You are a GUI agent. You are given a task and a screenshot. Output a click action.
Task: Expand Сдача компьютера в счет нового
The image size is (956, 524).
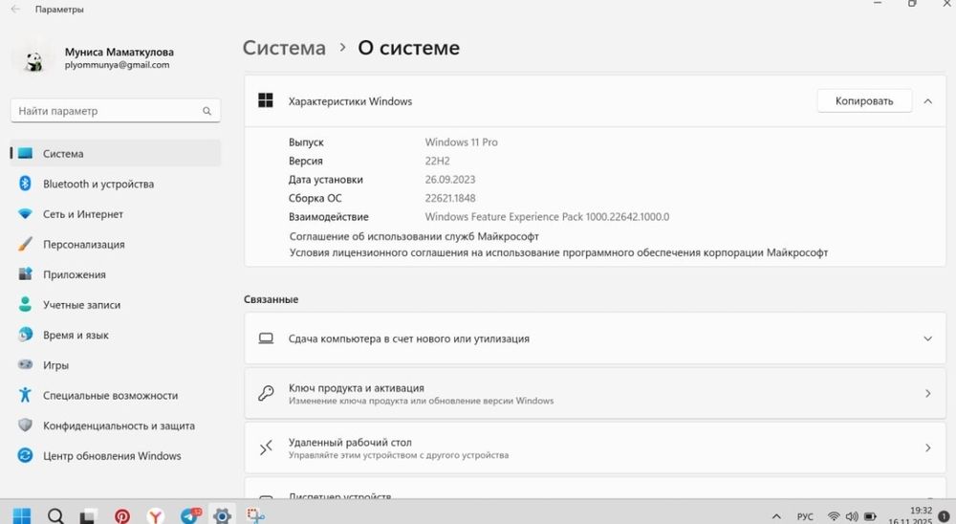(927, 338)
